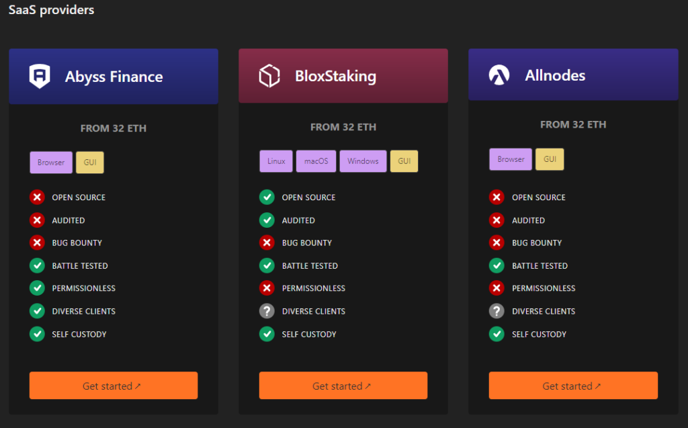Image resolution: width=688 pixels, height=428 pixels.
Task: Click PERMISSIONLESS label on Allnodes card
Action: click(x=543, y=288)
